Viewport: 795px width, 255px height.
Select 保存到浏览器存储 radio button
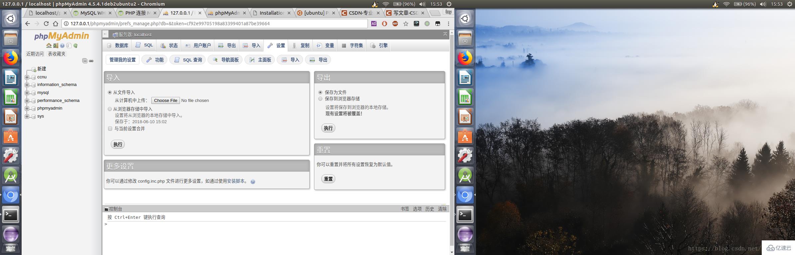click(x=320, y=99)
